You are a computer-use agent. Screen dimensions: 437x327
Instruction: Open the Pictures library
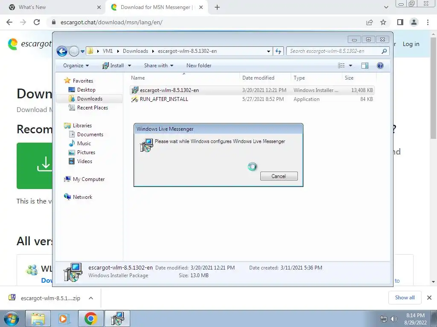(86, 152)
